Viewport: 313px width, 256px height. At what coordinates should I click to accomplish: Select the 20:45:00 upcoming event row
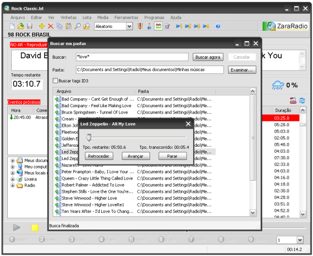coord(28,117)
